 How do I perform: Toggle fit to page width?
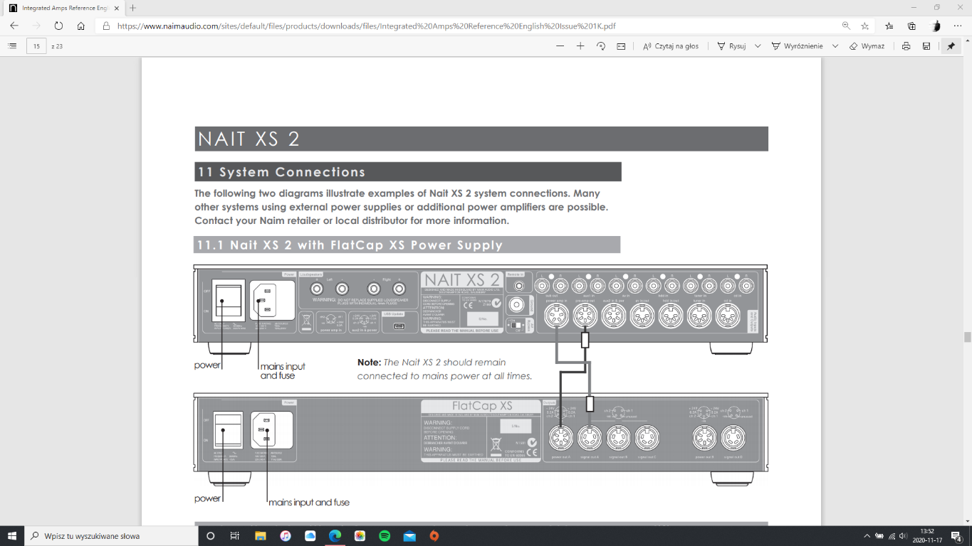click(621, 46)
